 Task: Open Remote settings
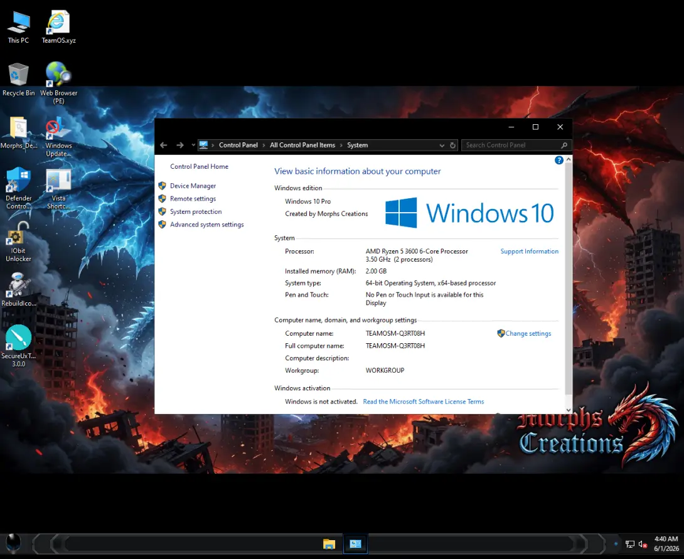click(193, 199)
